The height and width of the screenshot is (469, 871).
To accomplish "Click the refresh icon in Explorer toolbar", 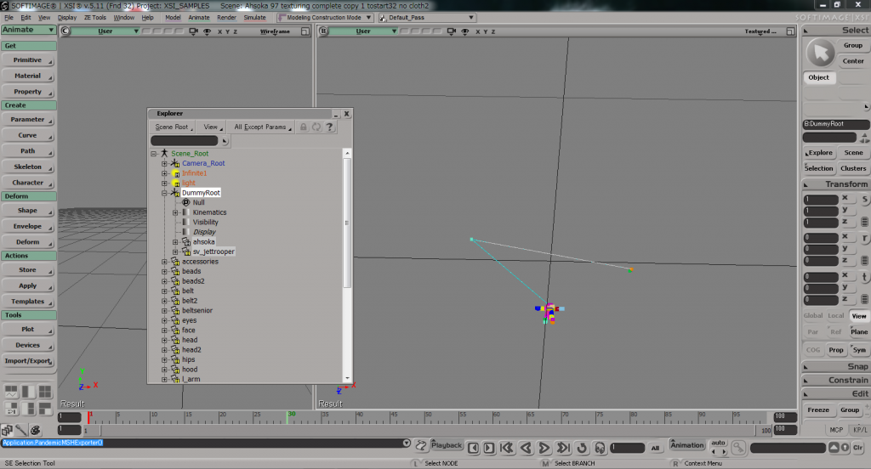I will pos(316,127).
